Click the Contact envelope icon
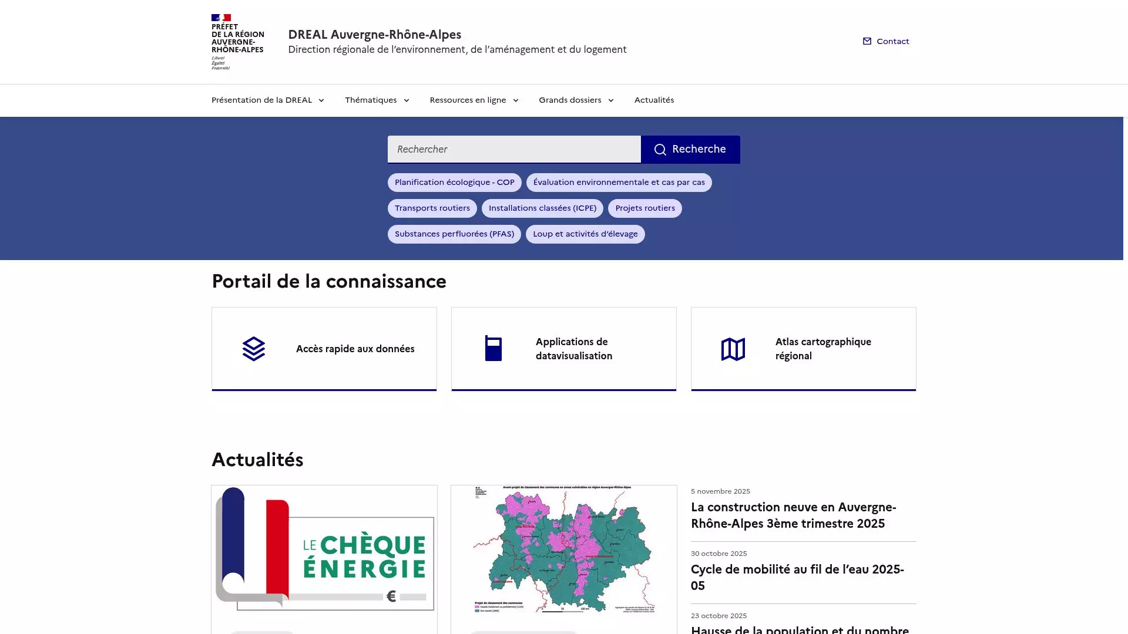The height and width of the screenshot is (634, 1128). [x=867, y=41]
